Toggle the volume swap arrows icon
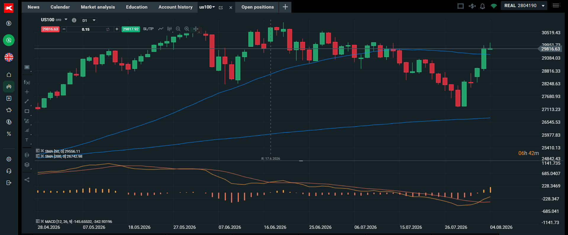This screenshot has height=235, width=568. [108, 29]
